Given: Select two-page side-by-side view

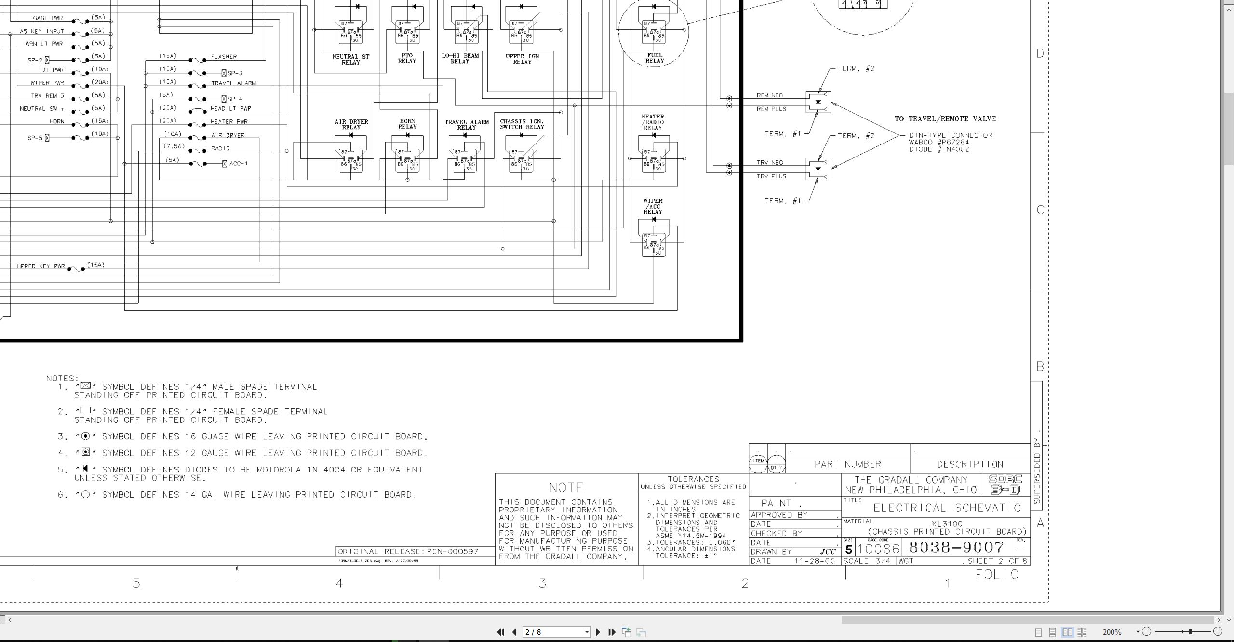Looking at the screenshot, I should (x=1067, y=632).
